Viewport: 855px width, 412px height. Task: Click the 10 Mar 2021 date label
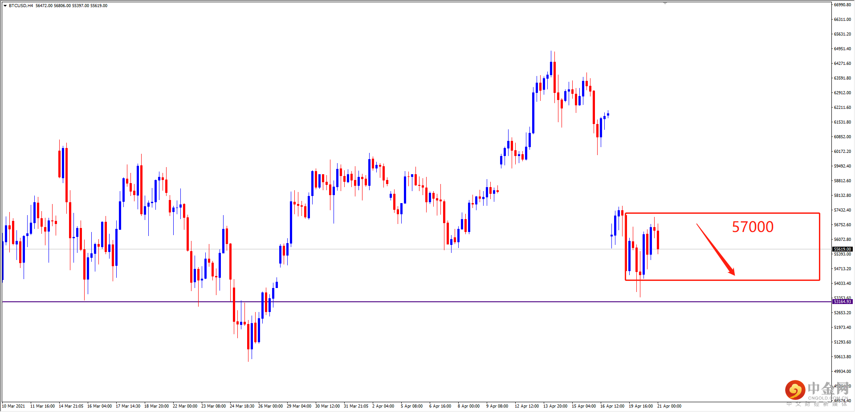14,406
